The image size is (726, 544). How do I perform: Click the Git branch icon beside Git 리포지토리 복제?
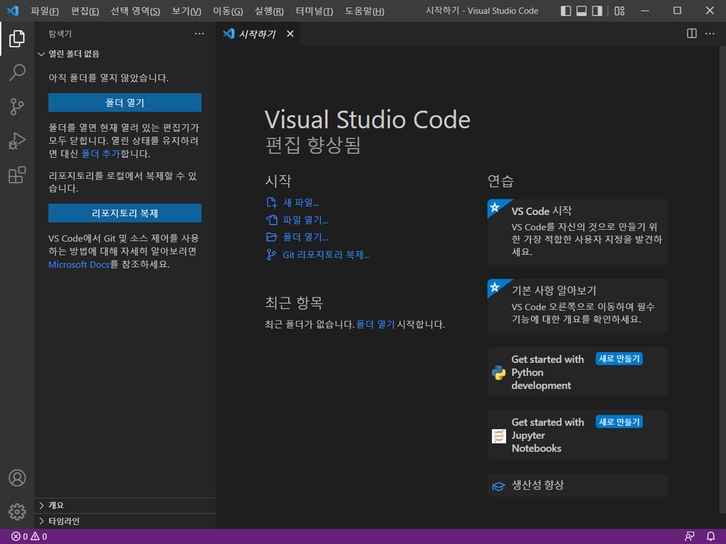(x=271, y=255)
